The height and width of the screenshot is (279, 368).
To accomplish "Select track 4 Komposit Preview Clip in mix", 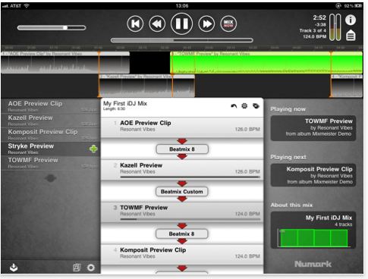I will pos(182,255).
